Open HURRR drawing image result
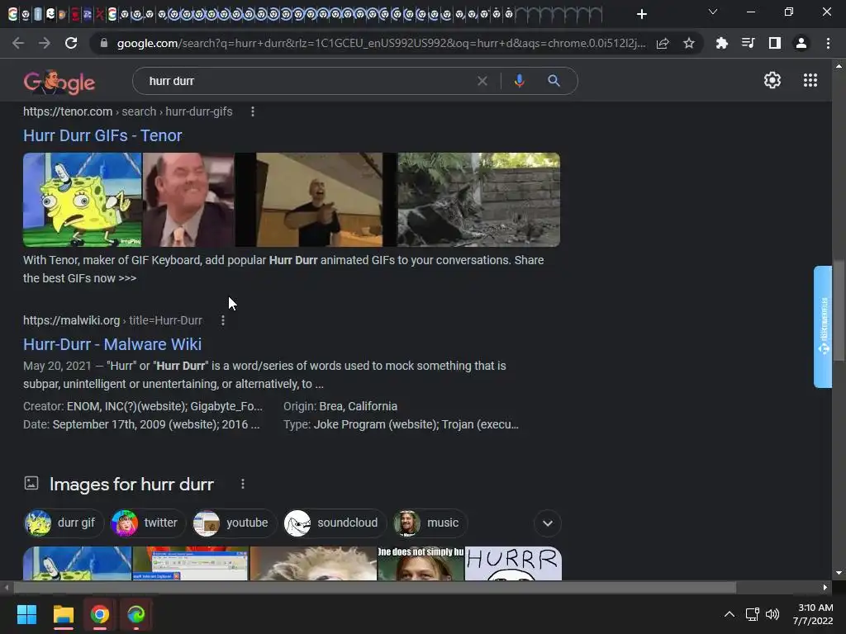Viewport: 846px width, 634px height. click(x=513, y=563)
